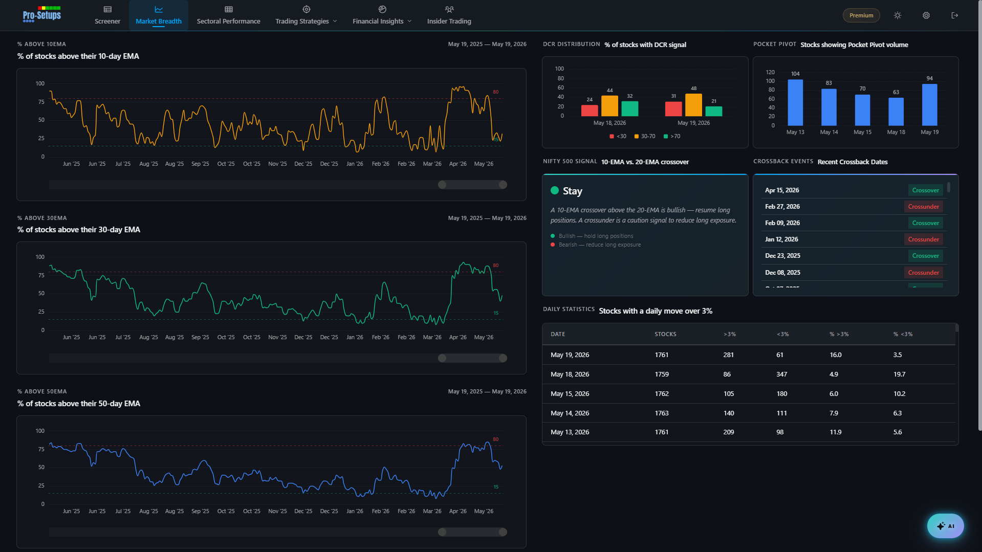Click the May 13 Pocket Pivot bar
982x552 pixels.
(795, 102)
